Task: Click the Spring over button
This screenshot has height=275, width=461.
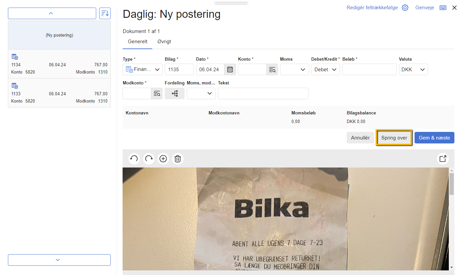Action: point(394,137)
